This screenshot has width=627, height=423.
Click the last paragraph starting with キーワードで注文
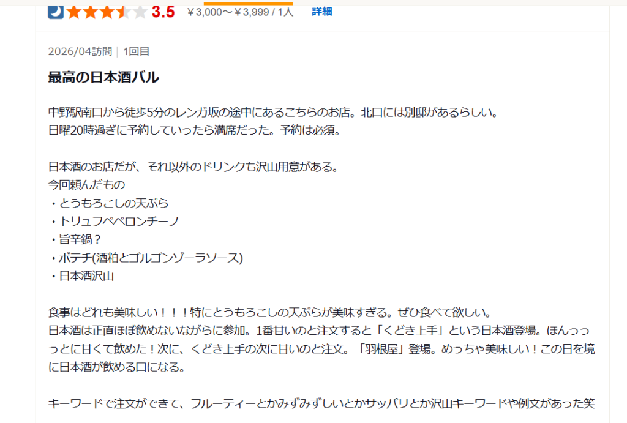tap(321, 403)
